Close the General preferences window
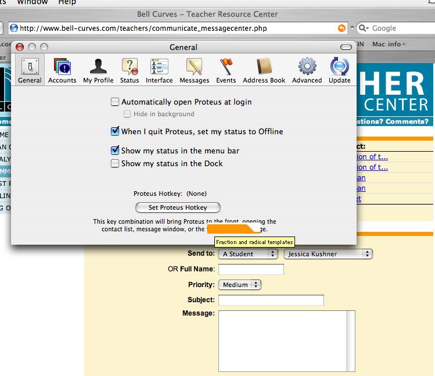The height and width of the screenshot is (376, 435). (20, 47)
